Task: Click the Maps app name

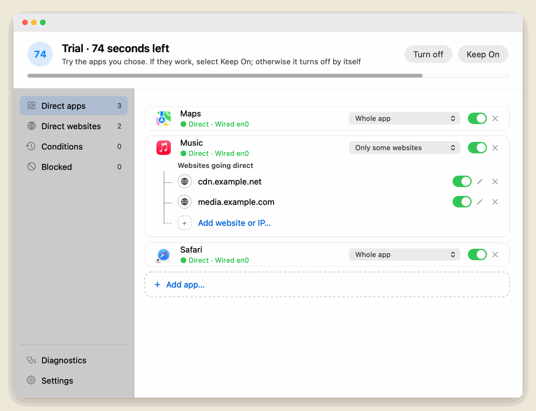Action: (191, 113)
